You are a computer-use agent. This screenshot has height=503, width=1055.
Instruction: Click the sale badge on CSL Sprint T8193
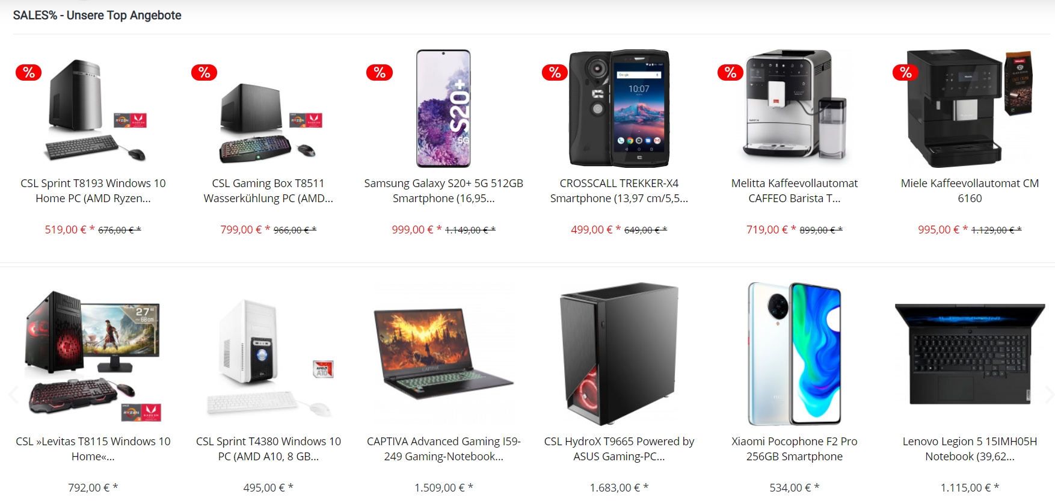click(x=28, y=73)
